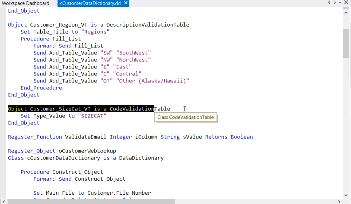351x204 pixels.
Task: Close the active document with top-right X
Action: pyautogui.click(x=346, y=3)
